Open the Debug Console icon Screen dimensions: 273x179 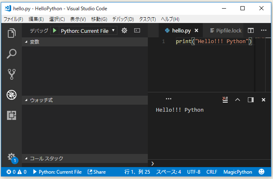(138, 30)
